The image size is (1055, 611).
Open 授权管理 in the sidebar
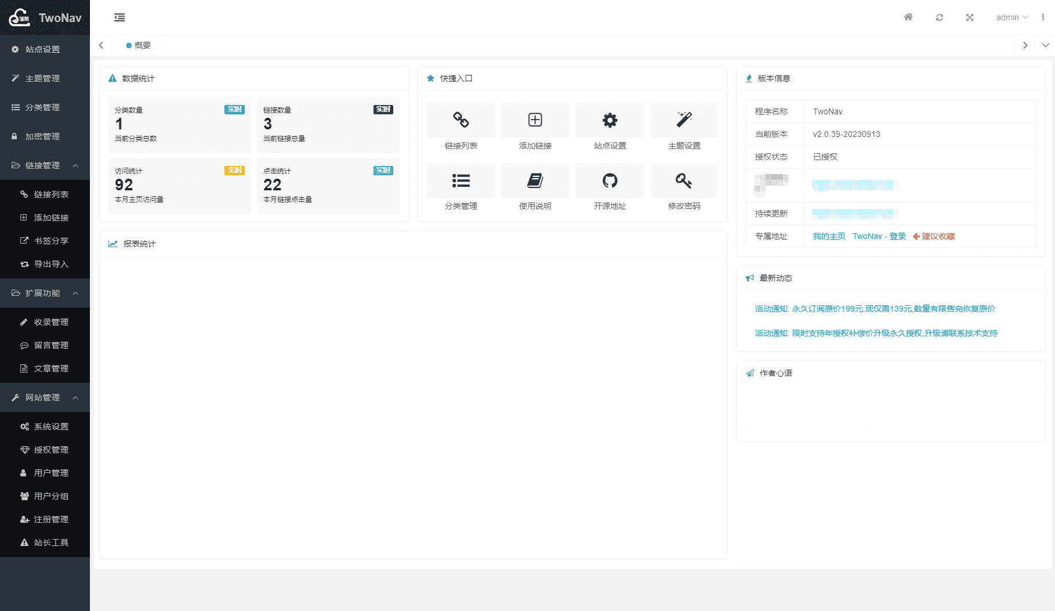[x=45, y=450]
